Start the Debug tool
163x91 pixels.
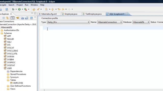pos(13,9)
